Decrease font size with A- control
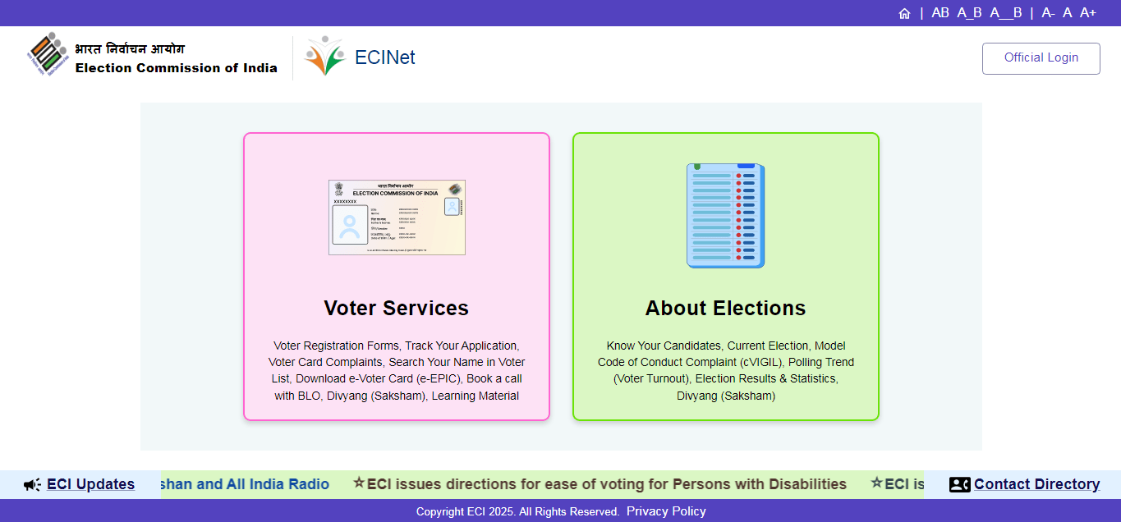This screenshot has height=522, width=1121. [x=1048, y=13]
